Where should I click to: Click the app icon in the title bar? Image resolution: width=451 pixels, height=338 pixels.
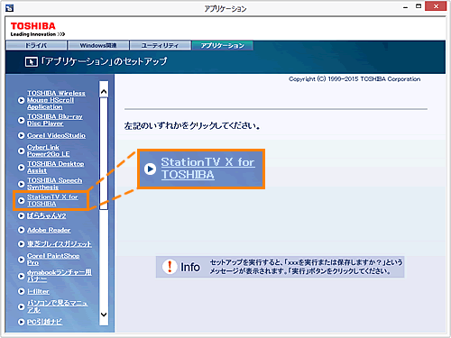pos(9,8)
